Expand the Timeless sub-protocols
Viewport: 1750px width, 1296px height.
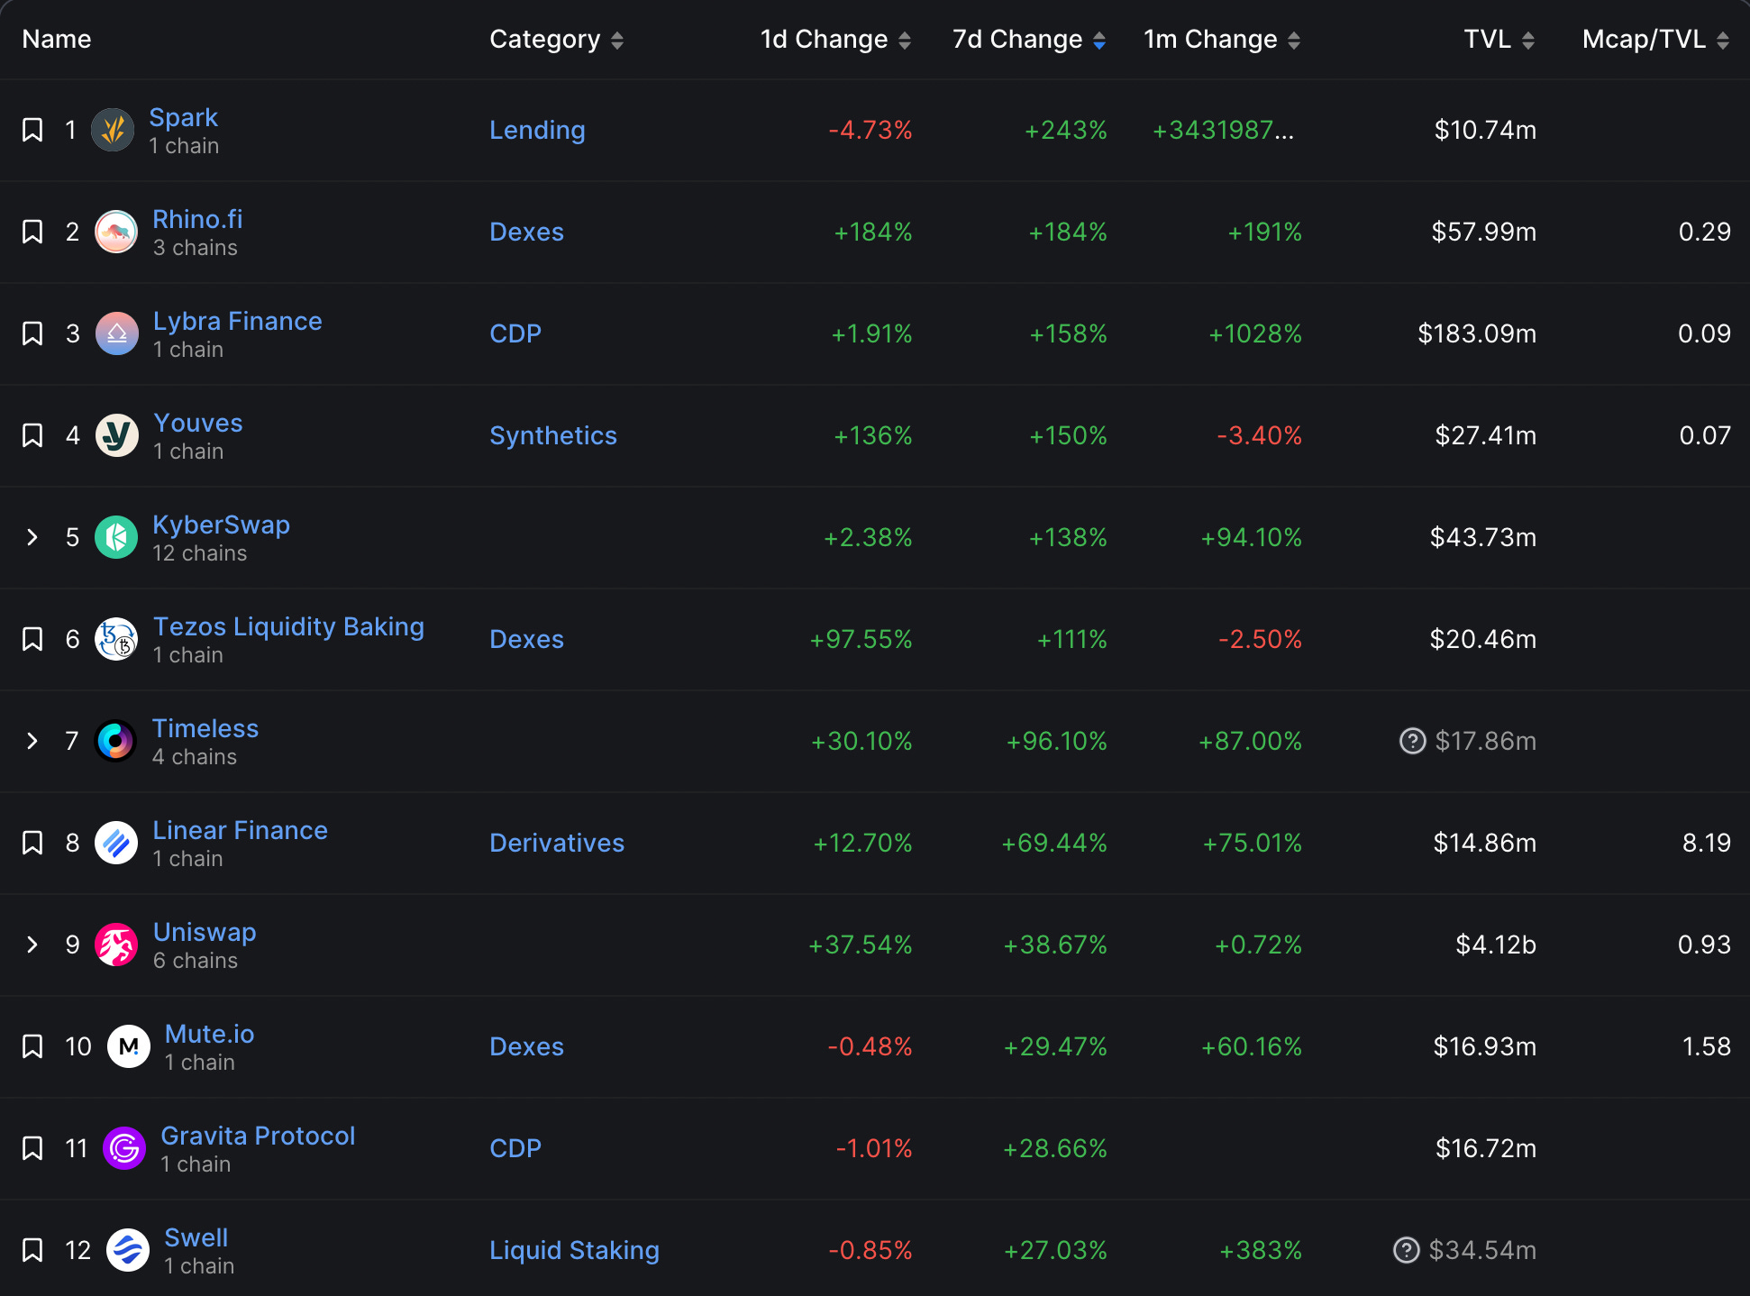point(32,742)
